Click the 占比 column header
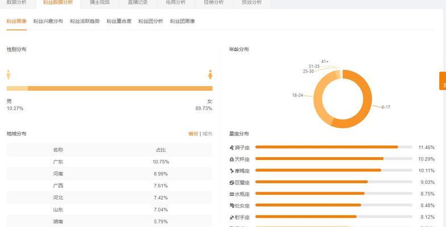This screenshot has width=446, height=227. click(160, 150)
